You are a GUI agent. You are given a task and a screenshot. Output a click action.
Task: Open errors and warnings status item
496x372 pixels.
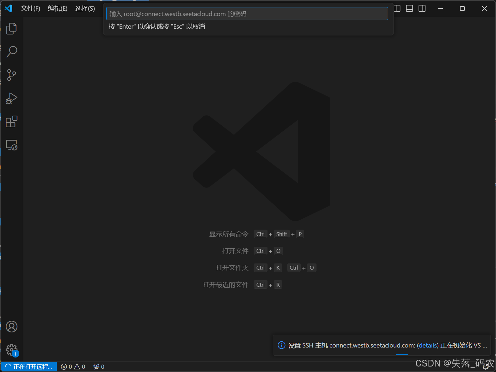[x=73, y=367]
